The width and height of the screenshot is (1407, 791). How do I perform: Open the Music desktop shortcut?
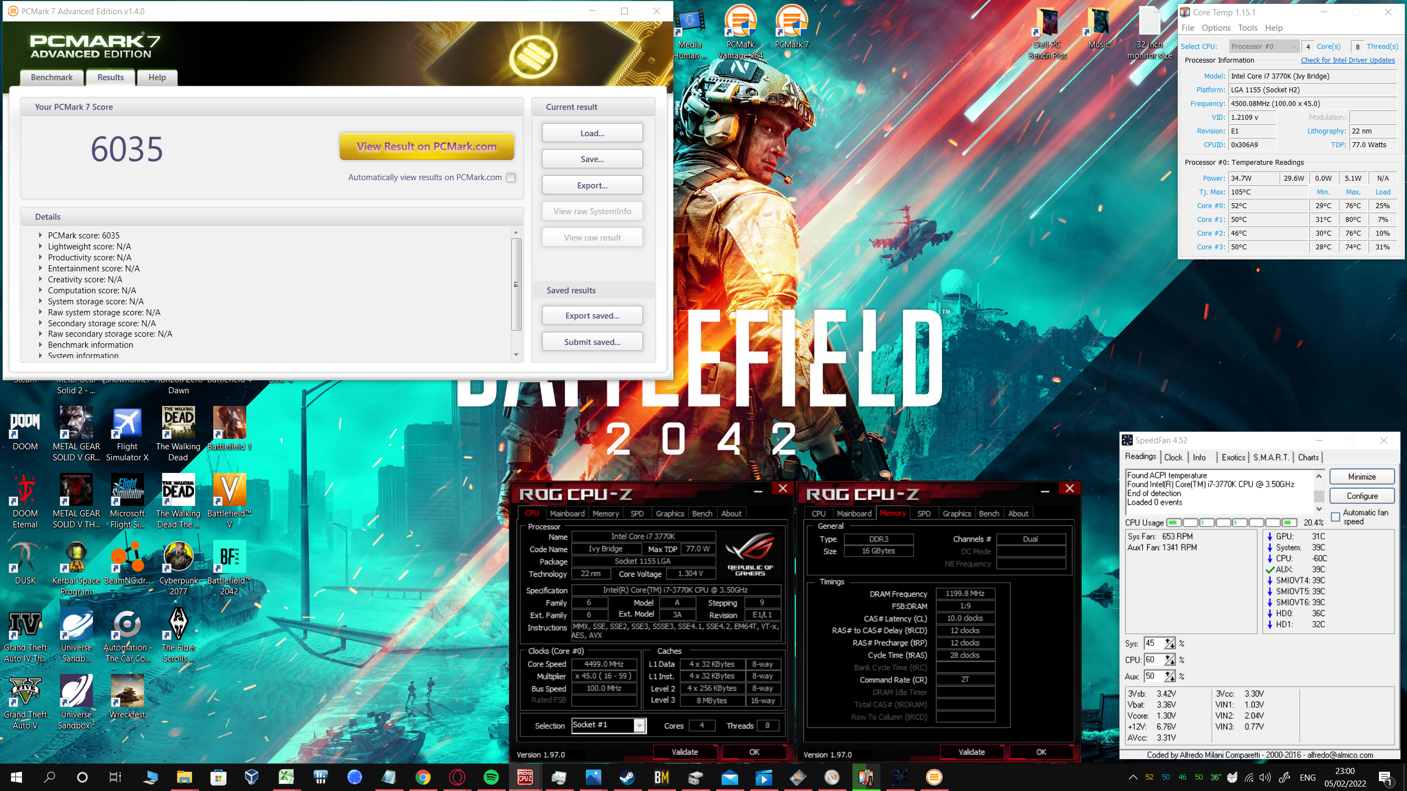pos(1099,27)
